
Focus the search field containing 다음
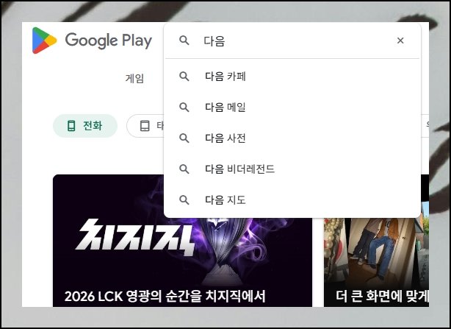[x=293, y=40]
